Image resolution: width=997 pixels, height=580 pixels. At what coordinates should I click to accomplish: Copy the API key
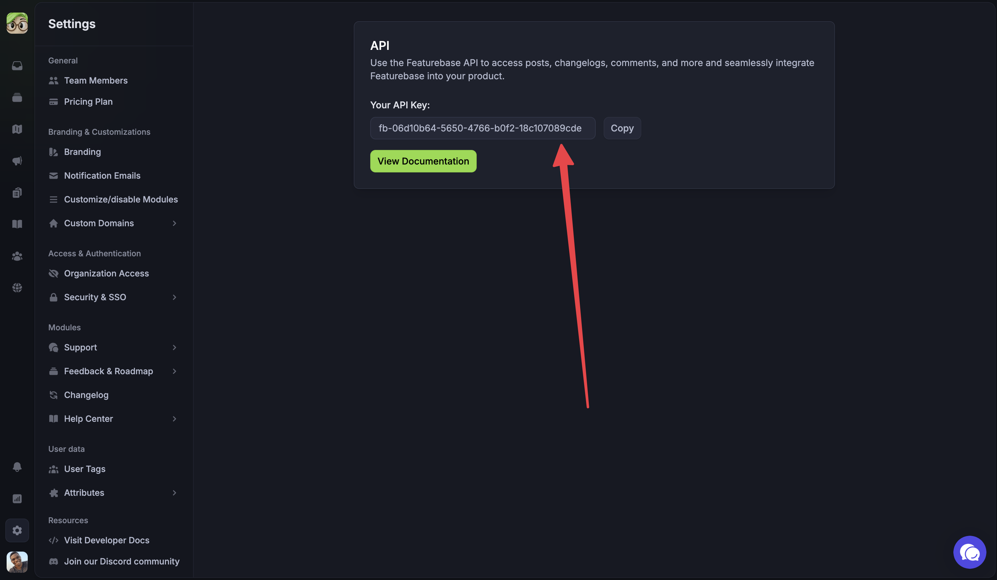pyautogui.click(x=622, y=128)
